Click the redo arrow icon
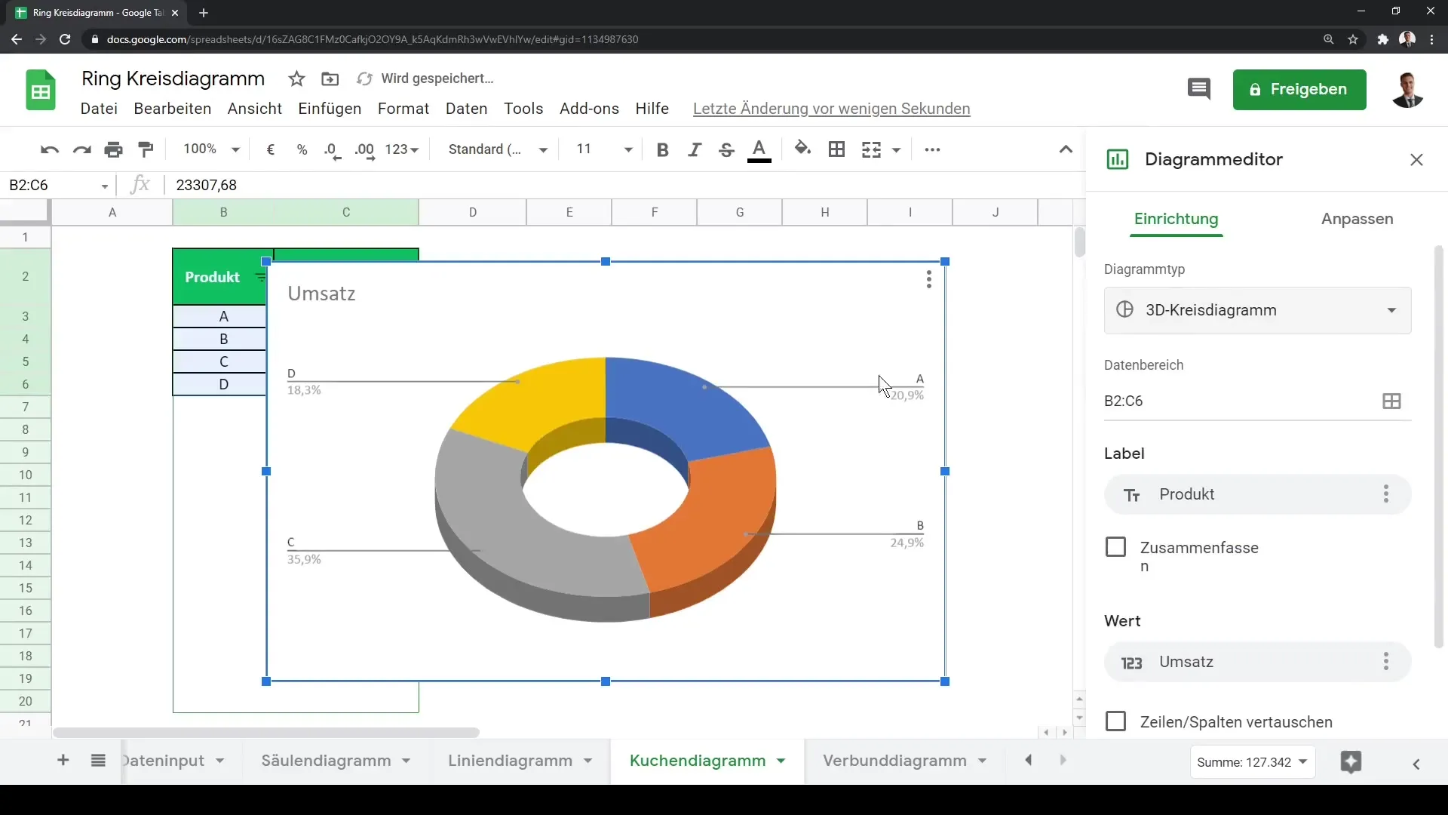 coord(81,149)
